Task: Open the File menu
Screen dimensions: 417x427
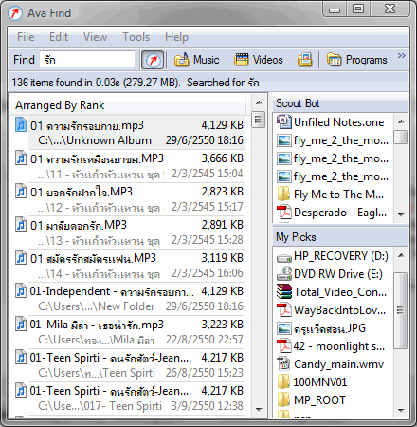Action: pyautogui.click(x=26, y=37)
